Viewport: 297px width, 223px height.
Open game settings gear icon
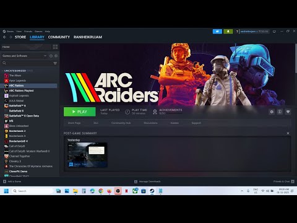[x=272, y=111]
